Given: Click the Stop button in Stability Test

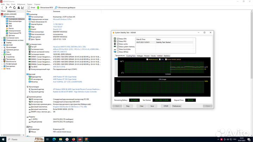Looking at the screenshot, I should [x=128, y=106].
